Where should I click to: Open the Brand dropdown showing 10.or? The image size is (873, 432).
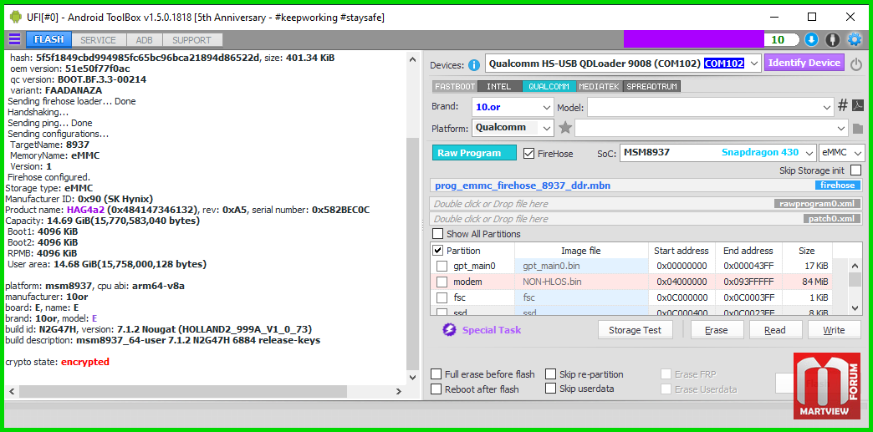click(x=513, y=107)
